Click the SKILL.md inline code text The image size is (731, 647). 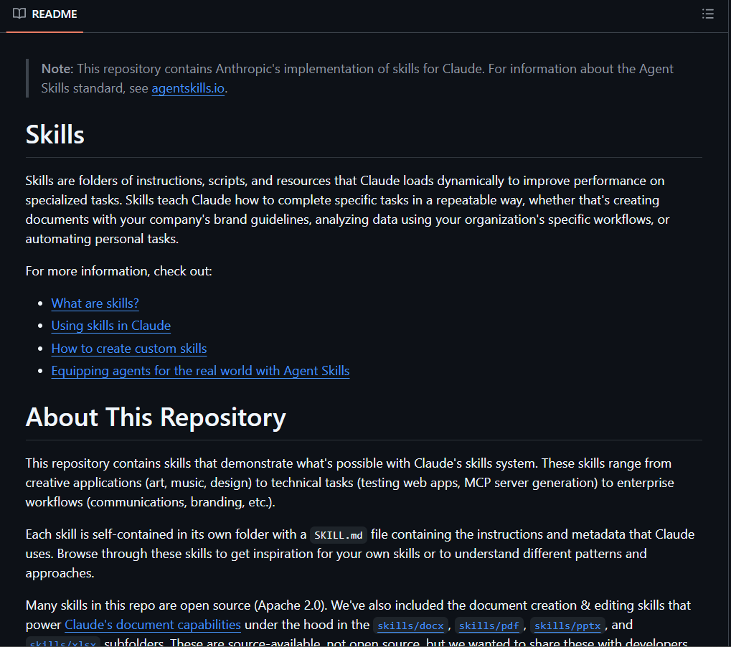pos(339,535)
